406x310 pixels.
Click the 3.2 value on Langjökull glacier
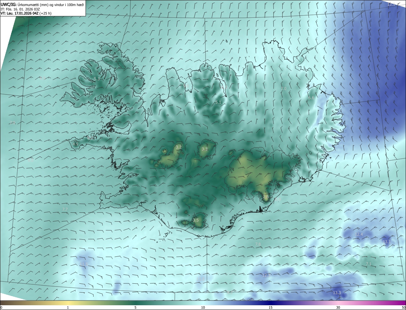tap(179, 147)
